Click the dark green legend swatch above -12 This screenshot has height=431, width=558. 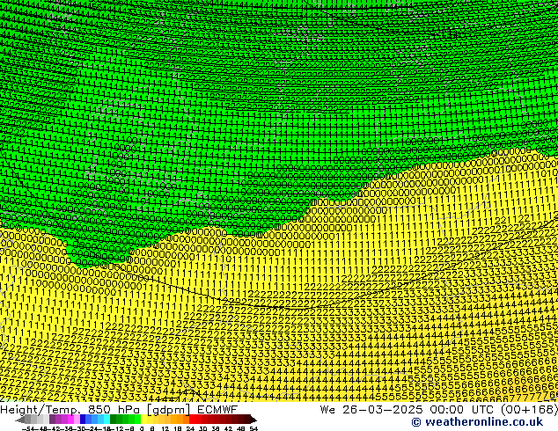pyautogui.click(x=114, y=419)
